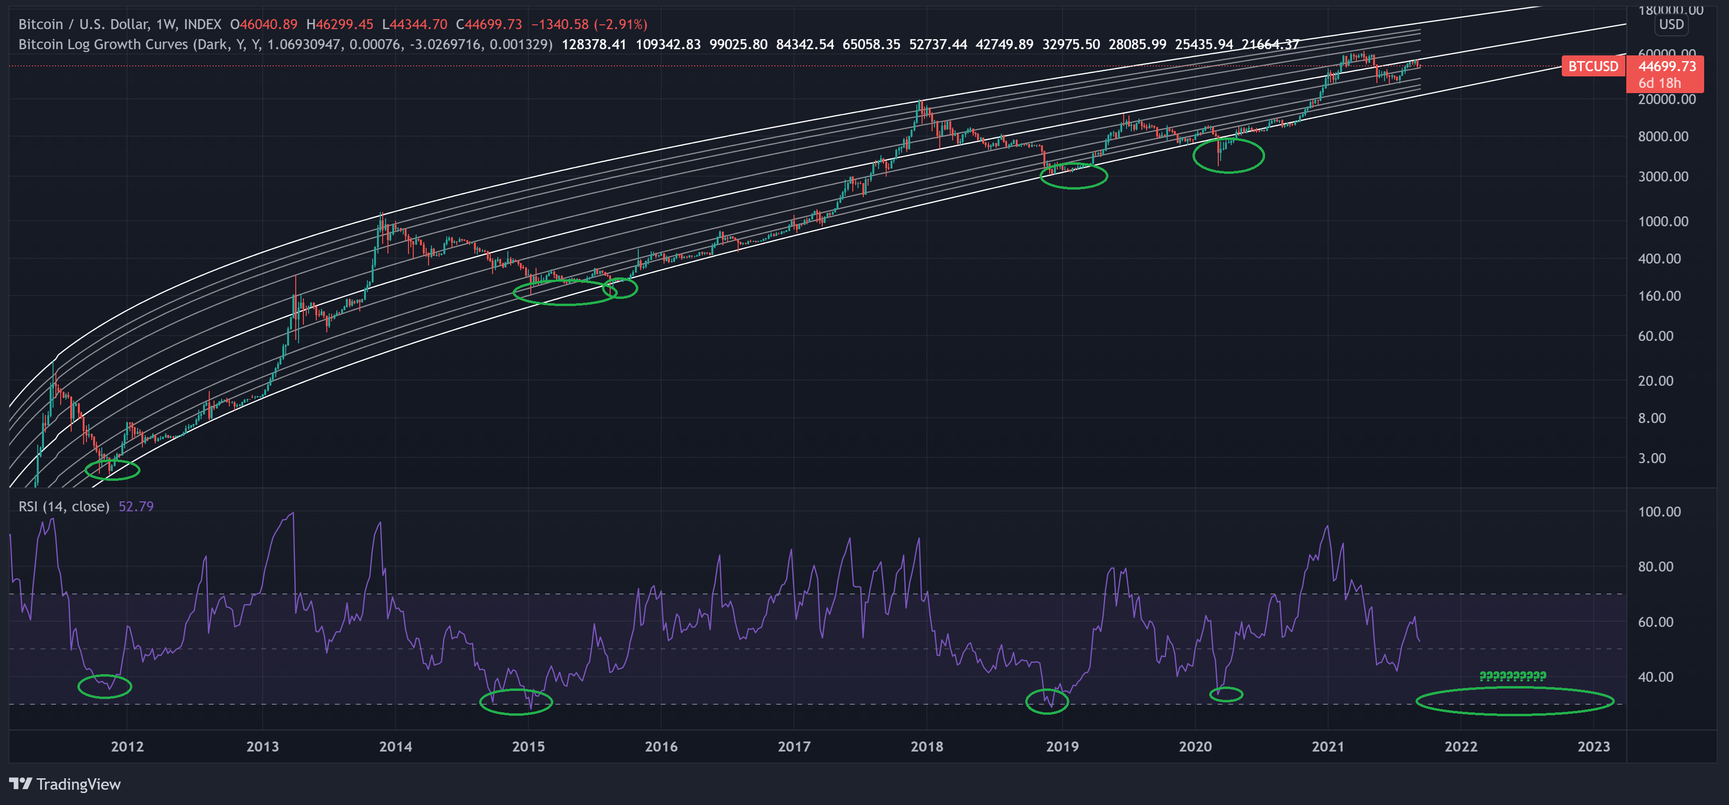Click the open price O46040.89
Image resolution: width=1729 pixels, height=805 pixels.
264,24
